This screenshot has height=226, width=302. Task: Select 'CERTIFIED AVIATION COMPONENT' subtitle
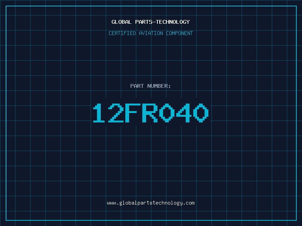tap(151, 33)
